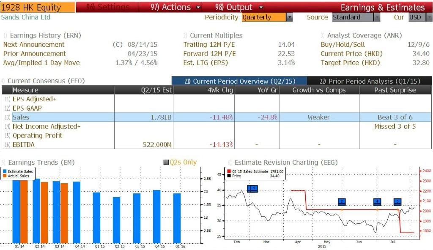Click the YoY Gr column header
This screenshot has width=433, height=250.
pyautogui.click(x=257, y=90)
